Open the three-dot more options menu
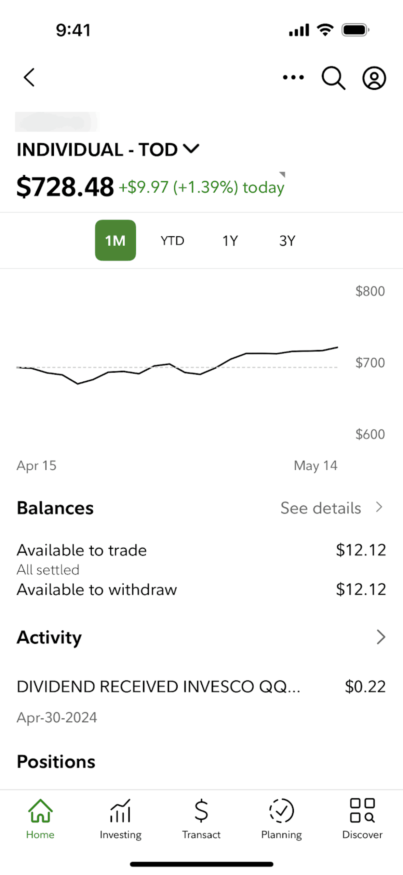 pos(293,77)
